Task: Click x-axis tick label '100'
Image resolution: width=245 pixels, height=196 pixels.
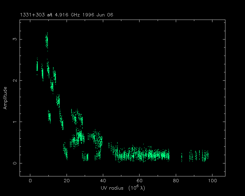Action: point(212,181)
